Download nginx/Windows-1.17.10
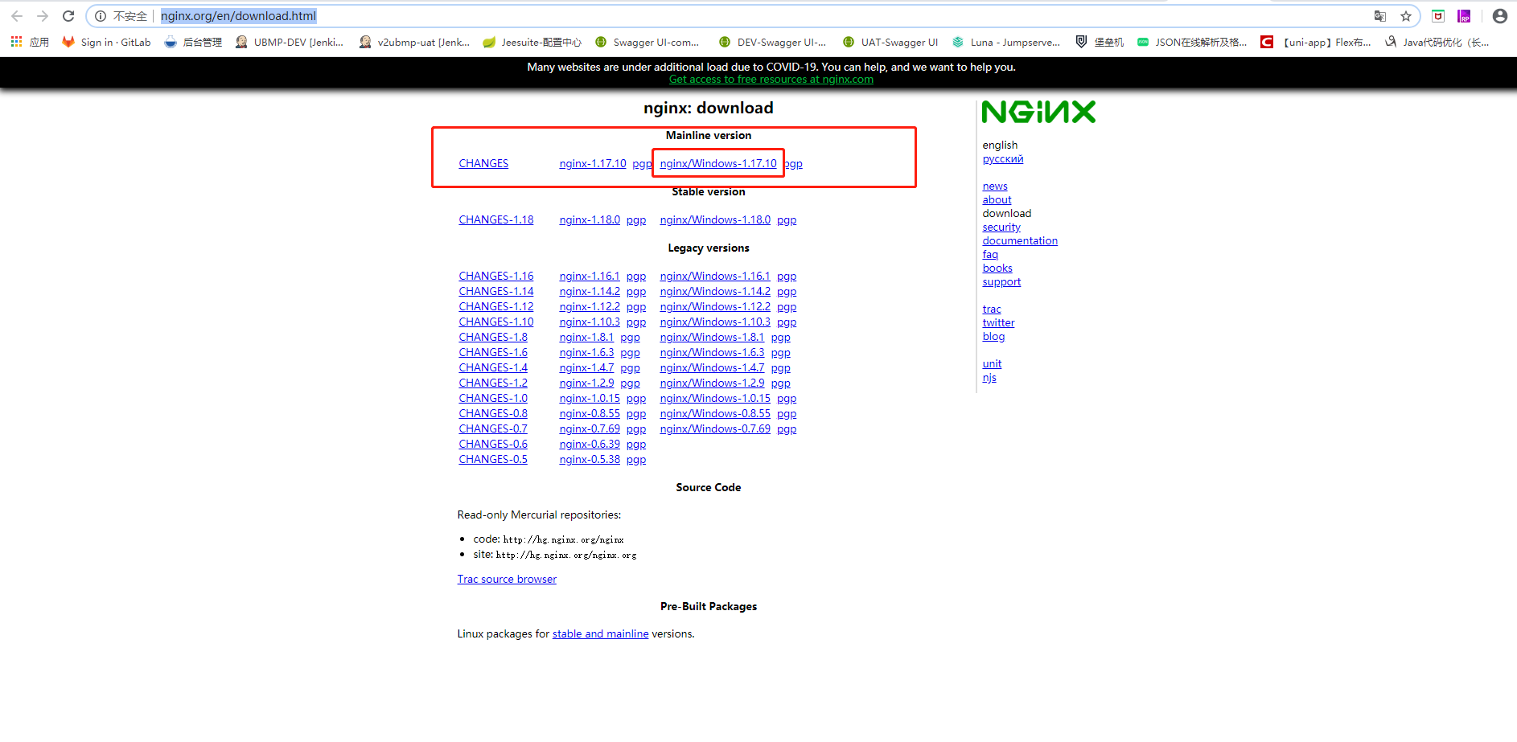Image resolution: width=1517 pixels, height=742 pixels. click(717, 163)
